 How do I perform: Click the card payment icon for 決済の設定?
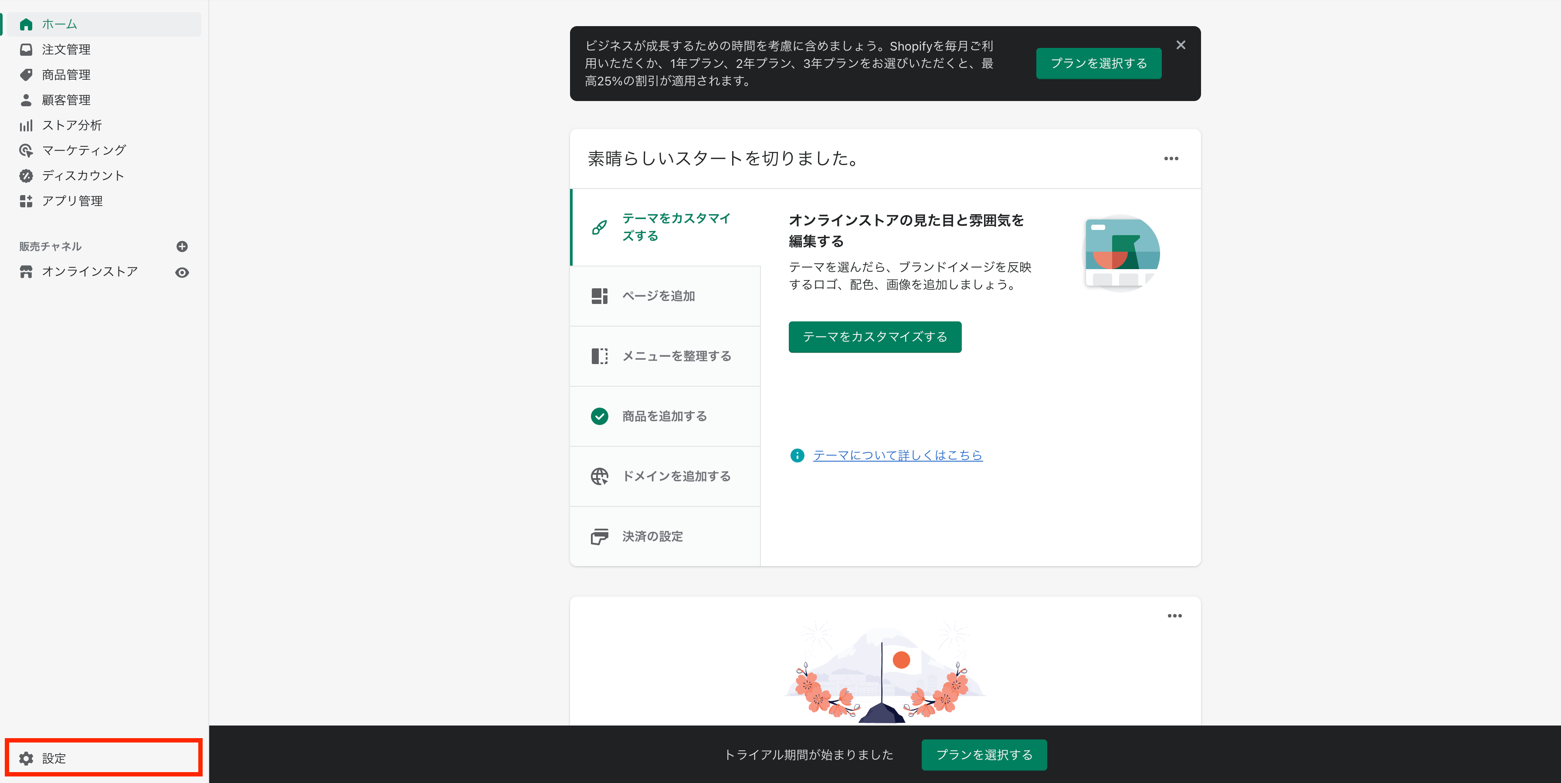click(599, 537)
